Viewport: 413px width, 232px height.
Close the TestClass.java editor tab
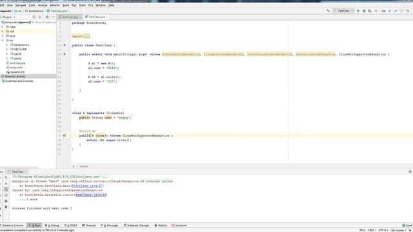click(x=107, y=17)
